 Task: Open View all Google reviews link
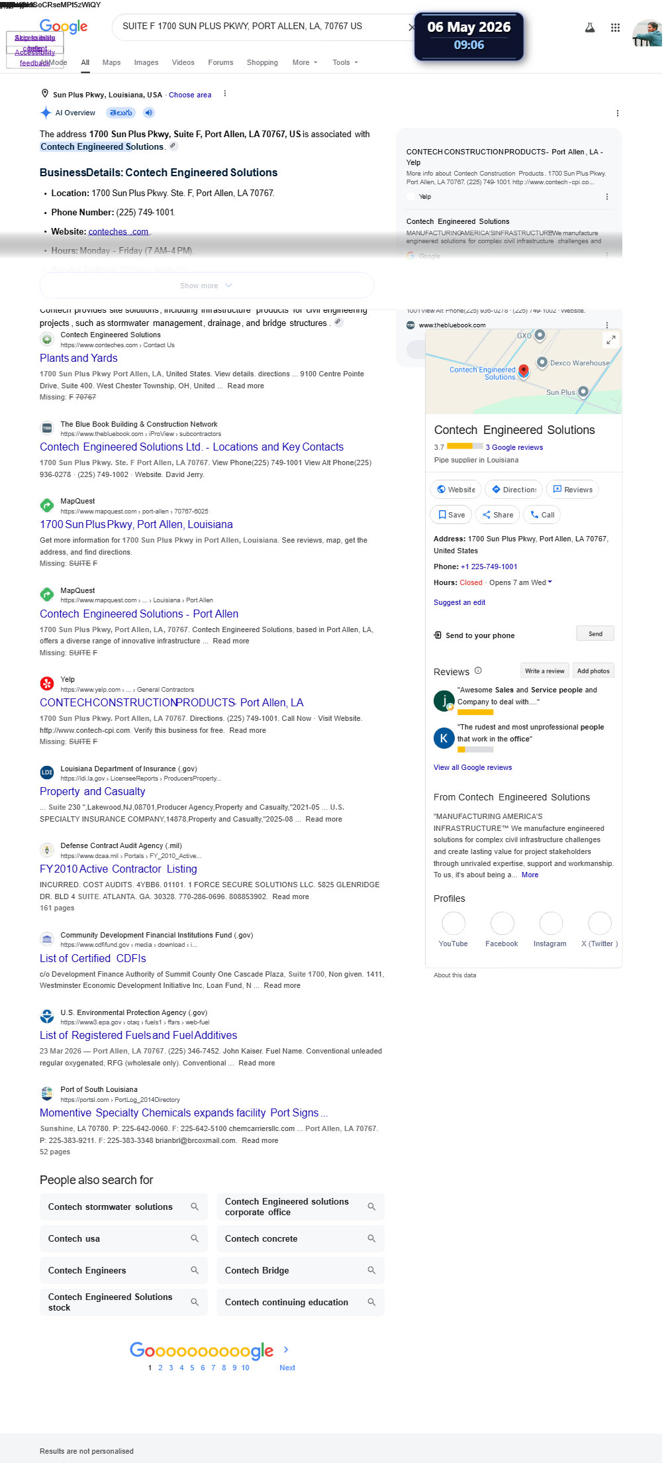[x=473, y=767]
